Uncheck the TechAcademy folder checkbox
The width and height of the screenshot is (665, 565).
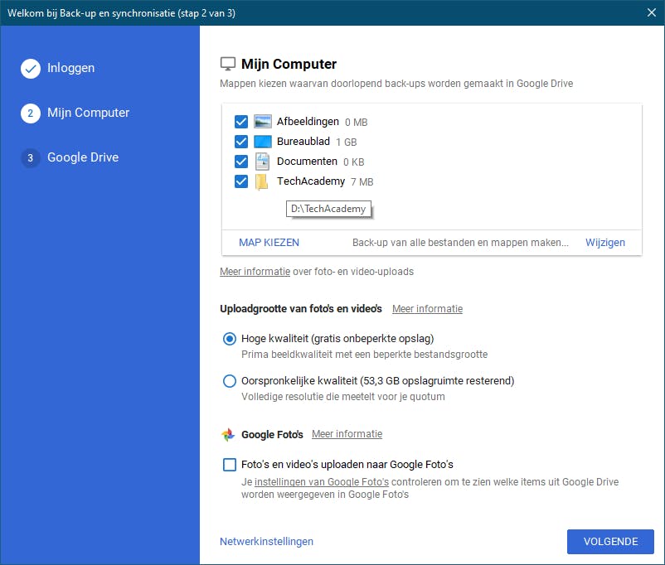241,181
